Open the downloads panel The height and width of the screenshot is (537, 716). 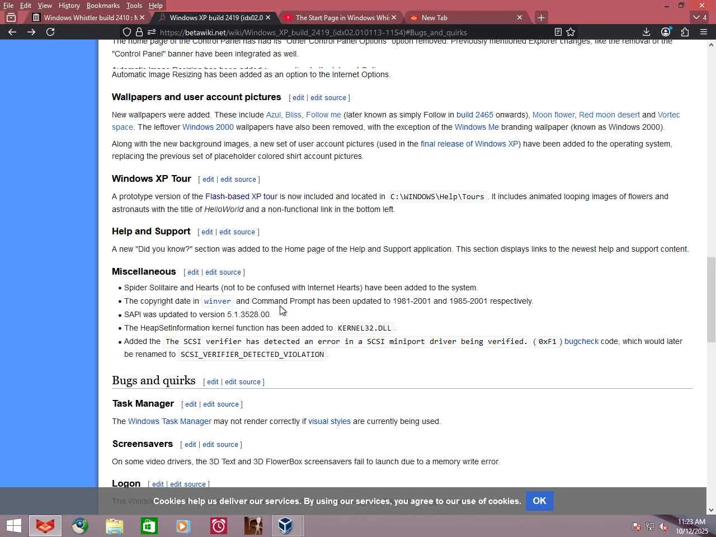pyautogui.click(x=646, y=32)
